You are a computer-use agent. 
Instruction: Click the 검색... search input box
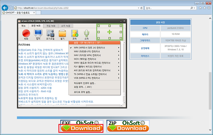tap(167, 8)
